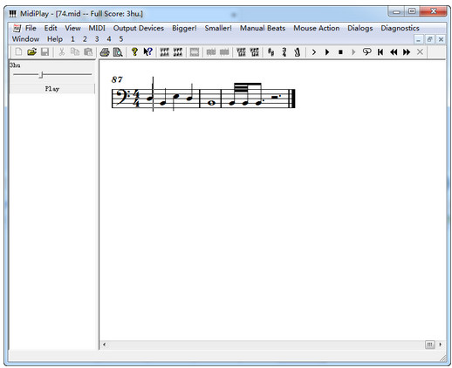Click menu item 1
452x368 pixels.
pos(72,39)
